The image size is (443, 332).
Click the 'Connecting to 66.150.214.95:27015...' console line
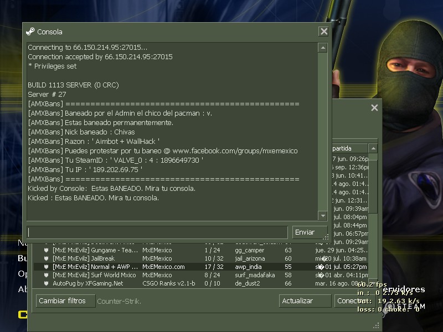pyautogui.click(x=87, y=47)
